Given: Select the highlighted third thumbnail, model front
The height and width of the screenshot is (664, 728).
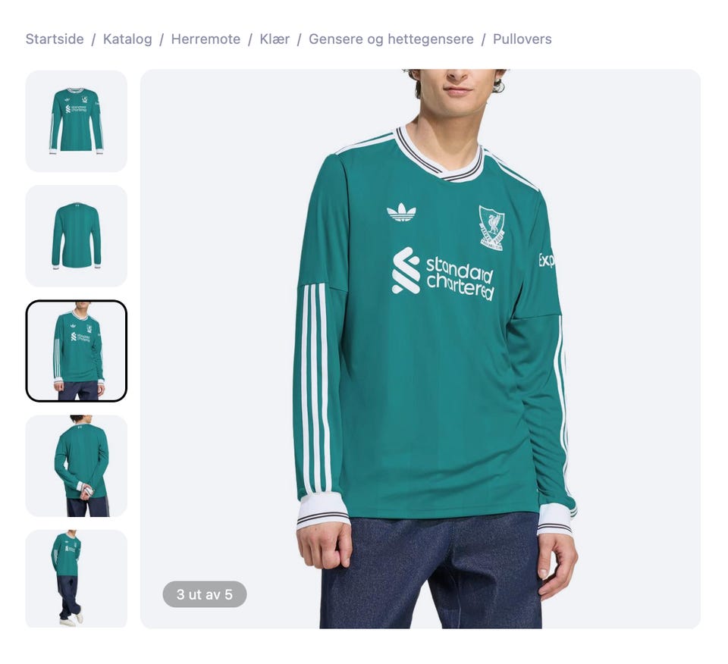Looking at the screenshot, I should 76,351.
